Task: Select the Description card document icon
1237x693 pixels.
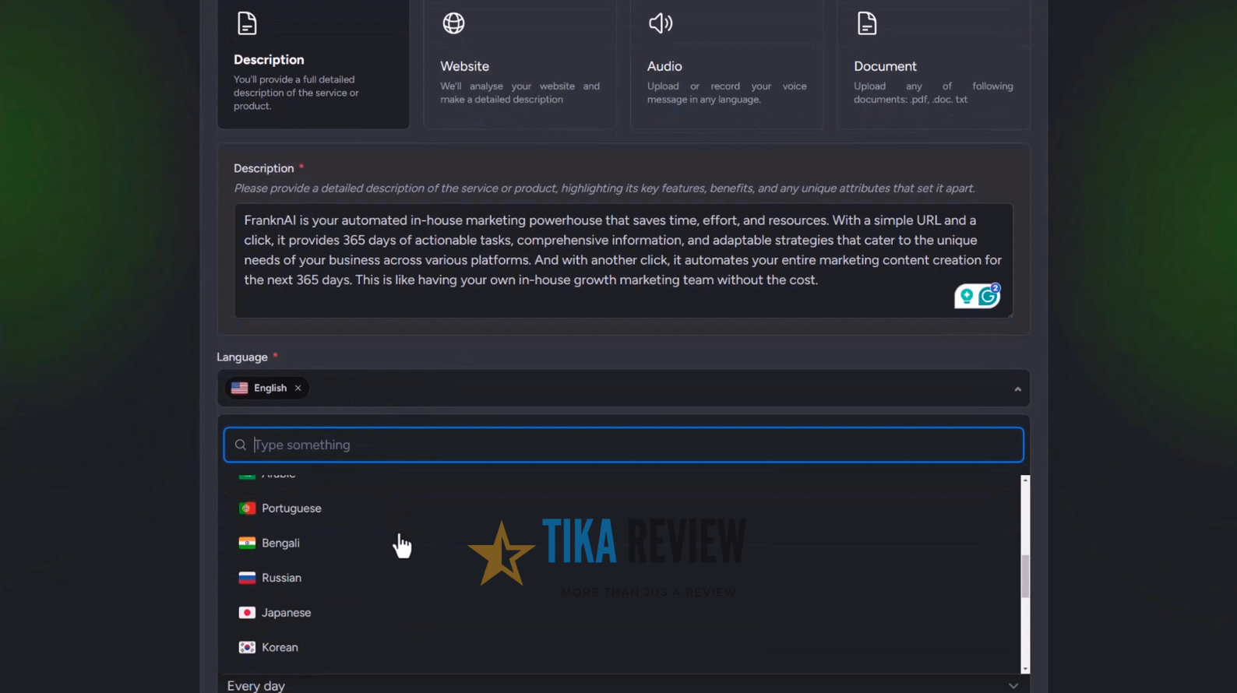Action: [247, 23]
